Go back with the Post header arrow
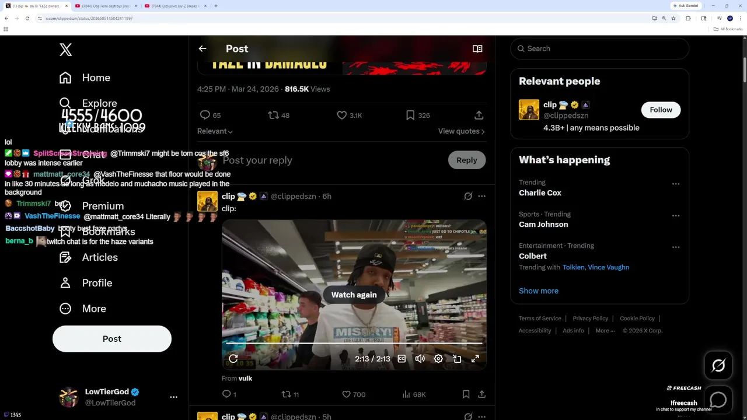747x420 pixels. click(x=203, y=49)
